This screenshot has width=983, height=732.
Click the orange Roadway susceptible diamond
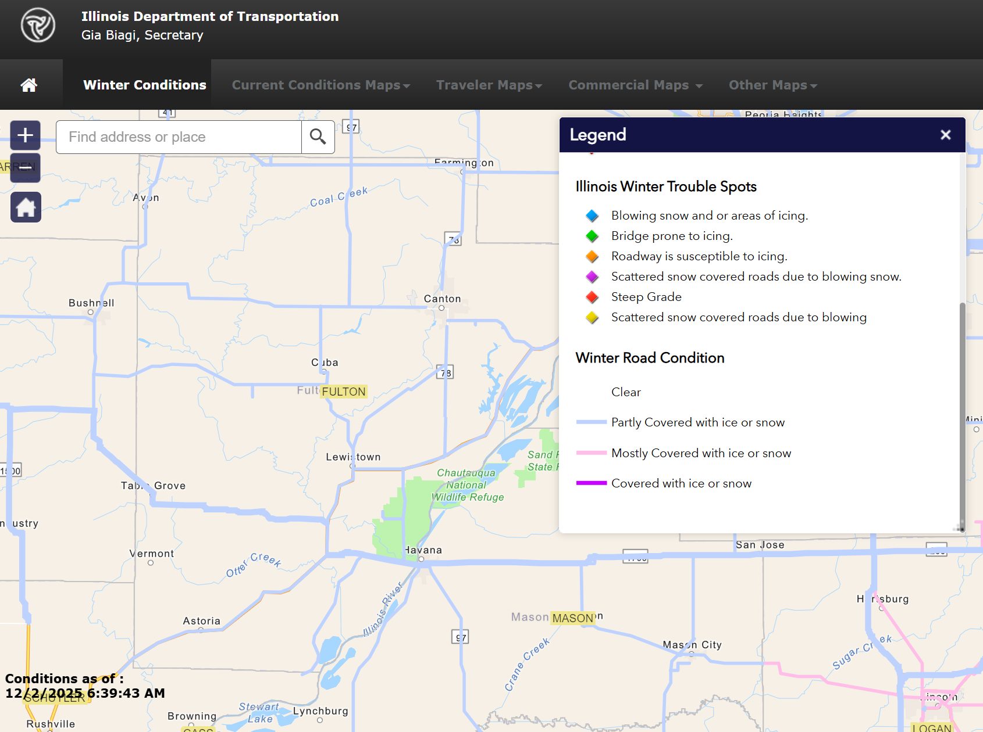coord(592,256)
